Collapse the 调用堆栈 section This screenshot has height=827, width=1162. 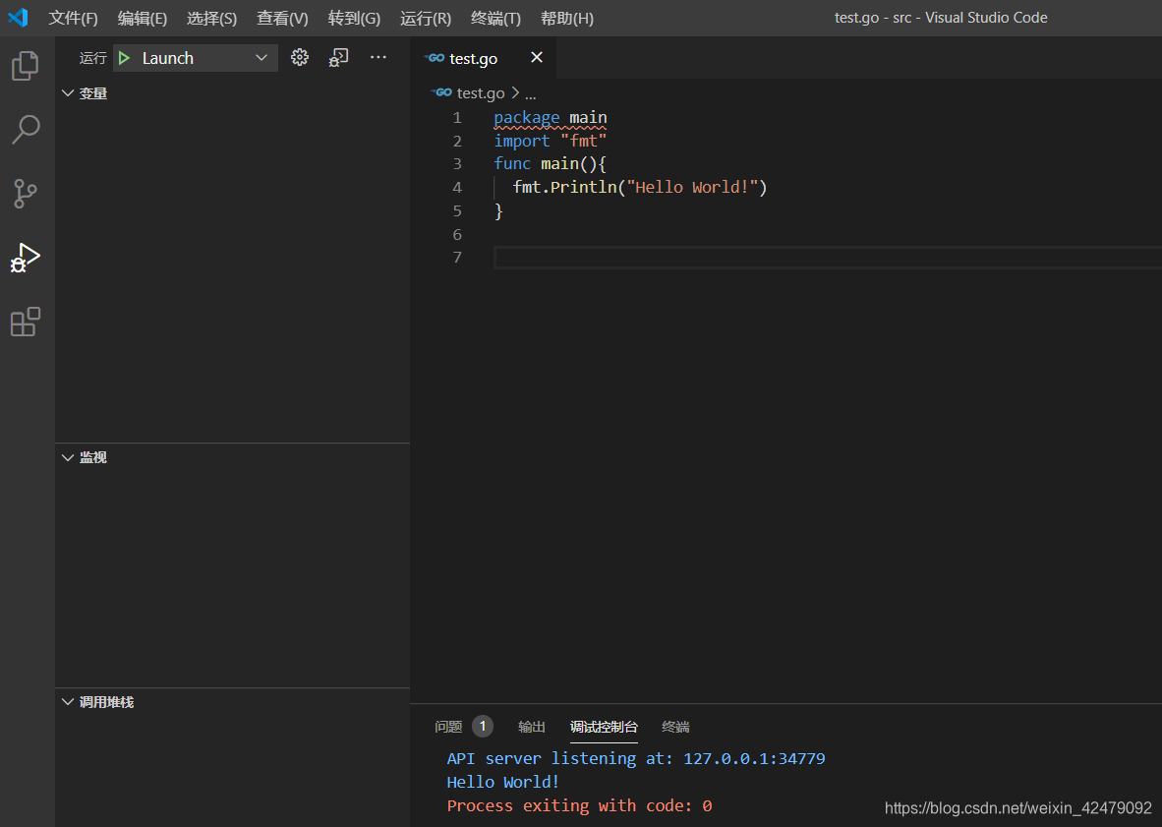(68, 702)
